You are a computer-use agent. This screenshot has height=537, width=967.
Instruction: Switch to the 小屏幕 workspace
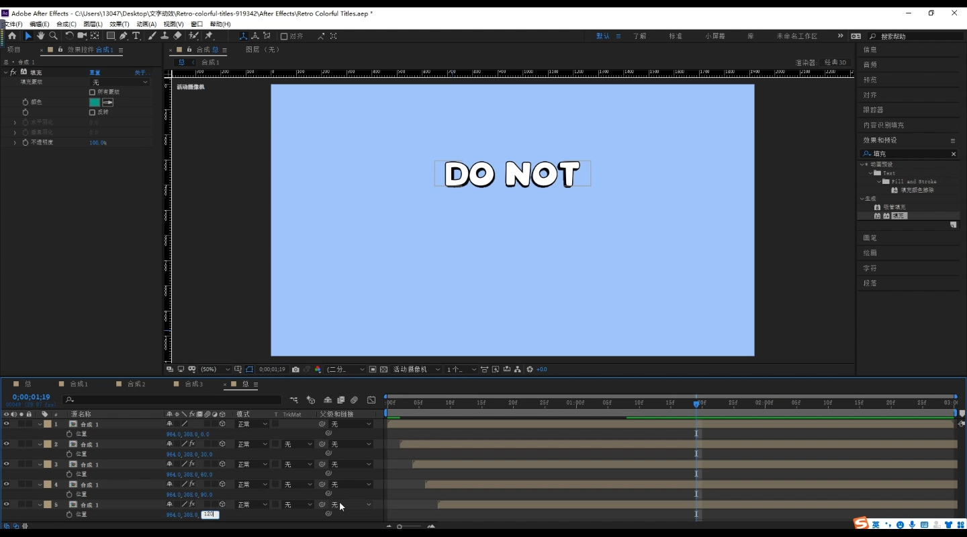(715, 36)
